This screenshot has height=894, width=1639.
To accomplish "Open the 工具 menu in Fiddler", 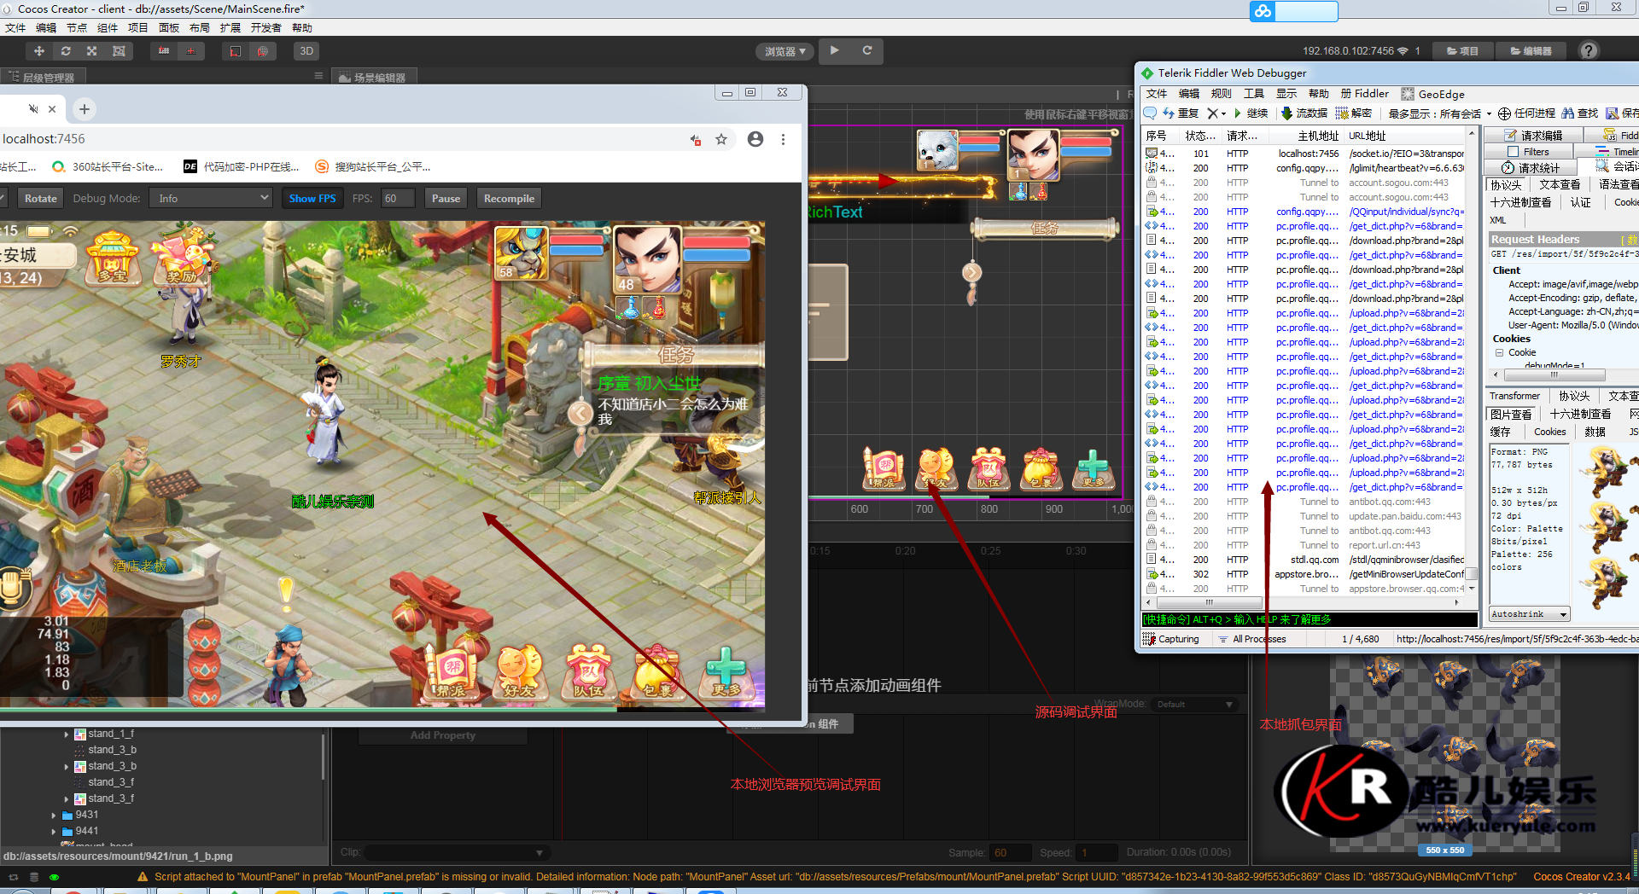I will [1254, 94].
